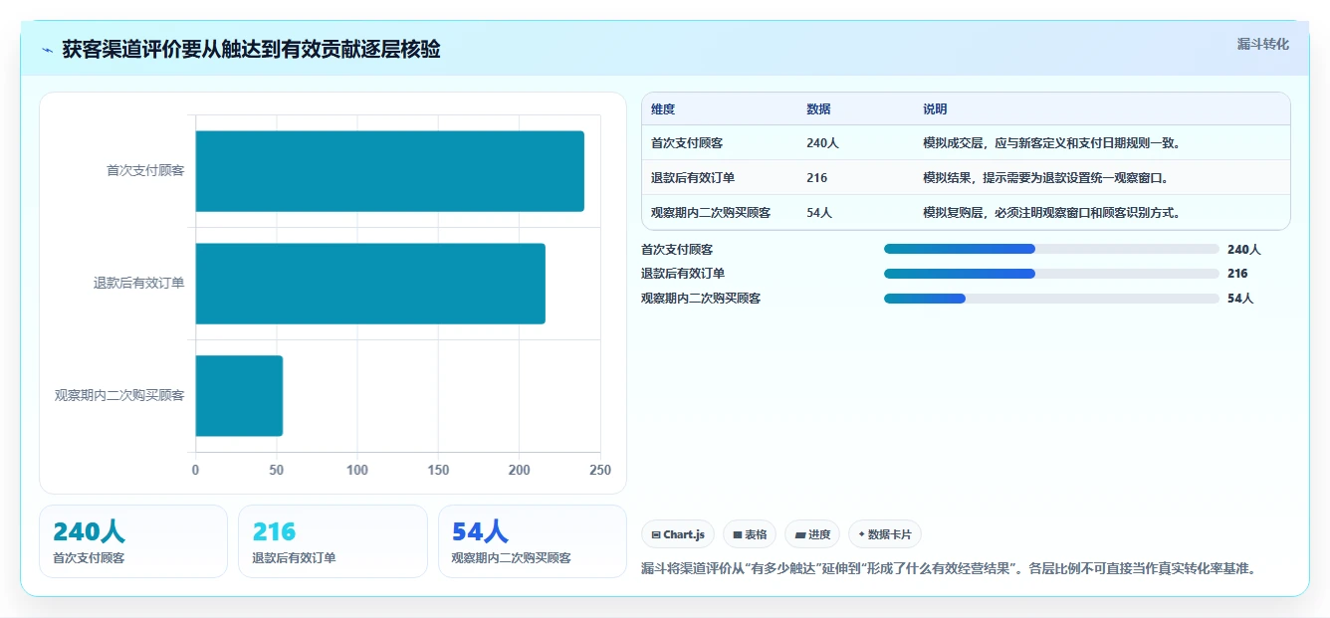
Task: Click the 240人 value beside the progress bar
Action: (1244, 250)
